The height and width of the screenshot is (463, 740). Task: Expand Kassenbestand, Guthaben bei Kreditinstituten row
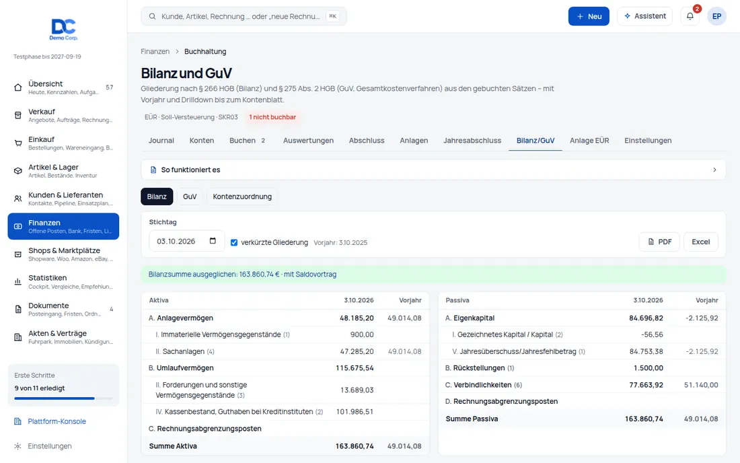tap(285, 412)
